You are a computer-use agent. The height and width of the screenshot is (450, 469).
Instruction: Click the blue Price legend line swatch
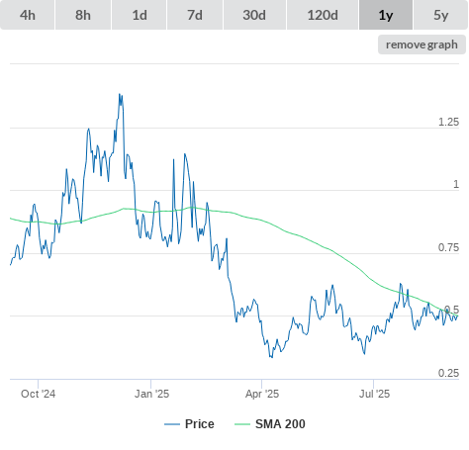click(172, 424)
